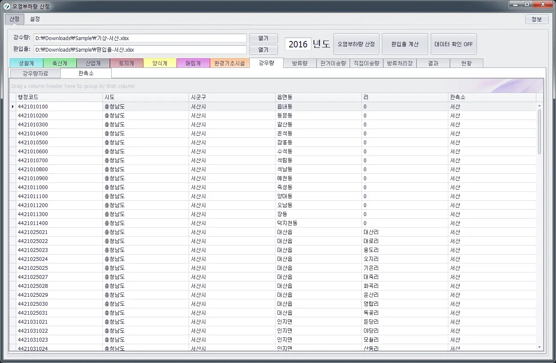Open the 현황 tab
The height and width of the screenshot is (363, 556).
(x=467, y=63)
